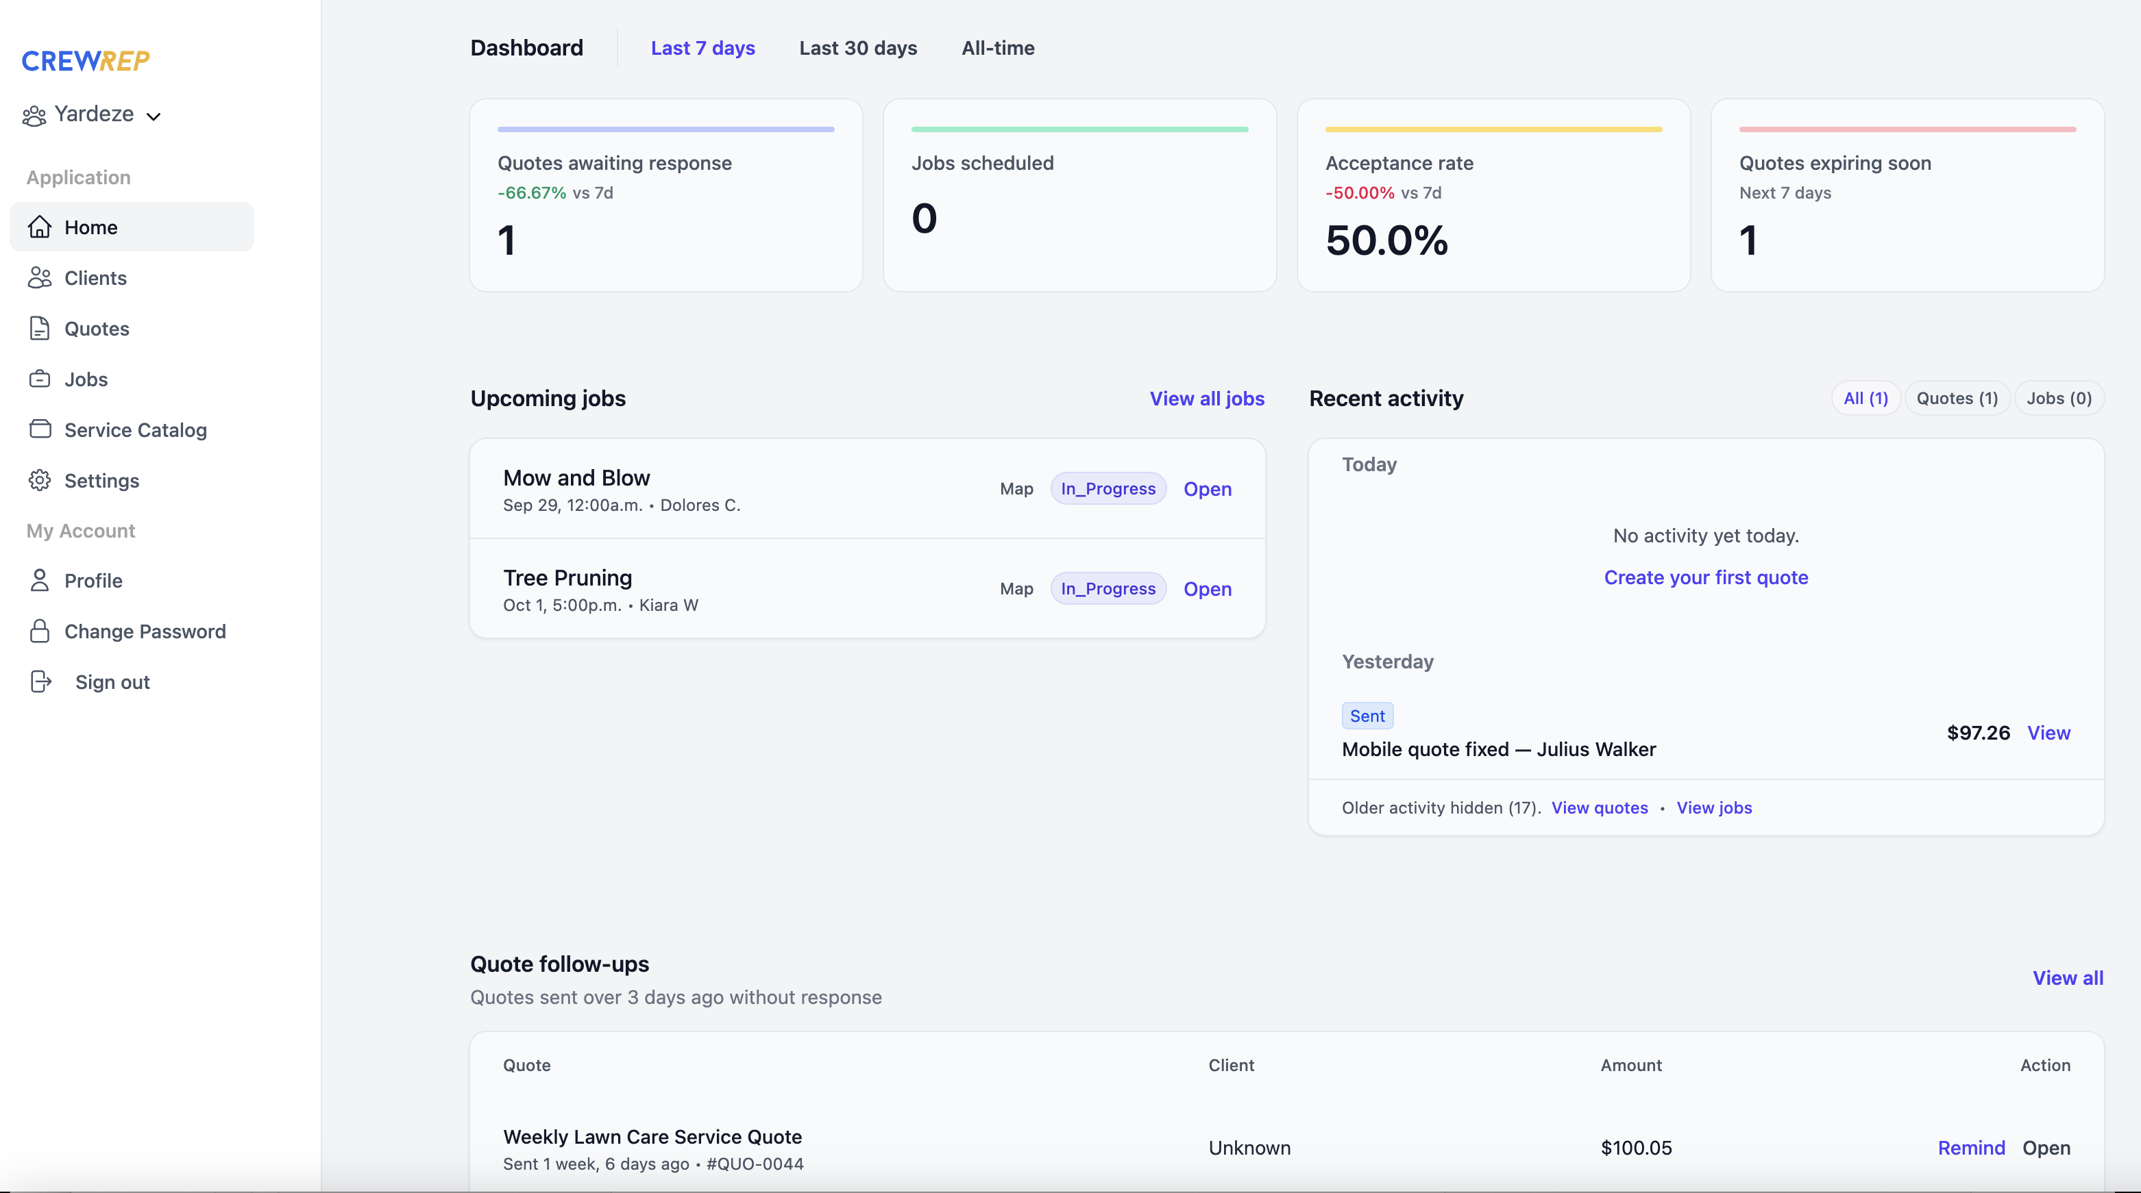The width and height of the screenshot is (2141, 1193).
Task: Click the Sign out arrow icon
Action: tap(40, 681)
